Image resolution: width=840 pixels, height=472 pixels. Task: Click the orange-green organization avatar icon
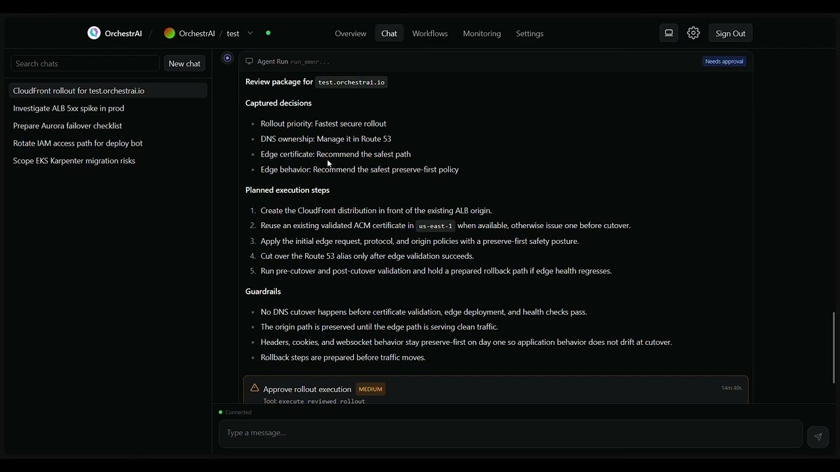click(x=169, y=33)
